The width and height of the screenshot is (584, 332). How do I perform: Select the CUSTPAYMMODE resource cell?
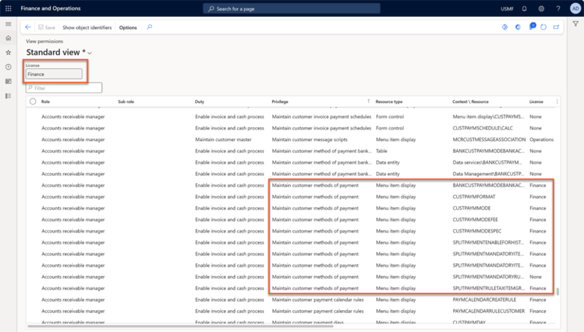tap(472, 208)
